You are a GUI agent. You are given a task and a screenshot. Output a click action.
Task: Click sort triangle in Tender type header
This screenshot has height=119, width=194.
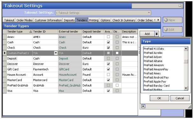pyautogui.click(x=31, y=32)
